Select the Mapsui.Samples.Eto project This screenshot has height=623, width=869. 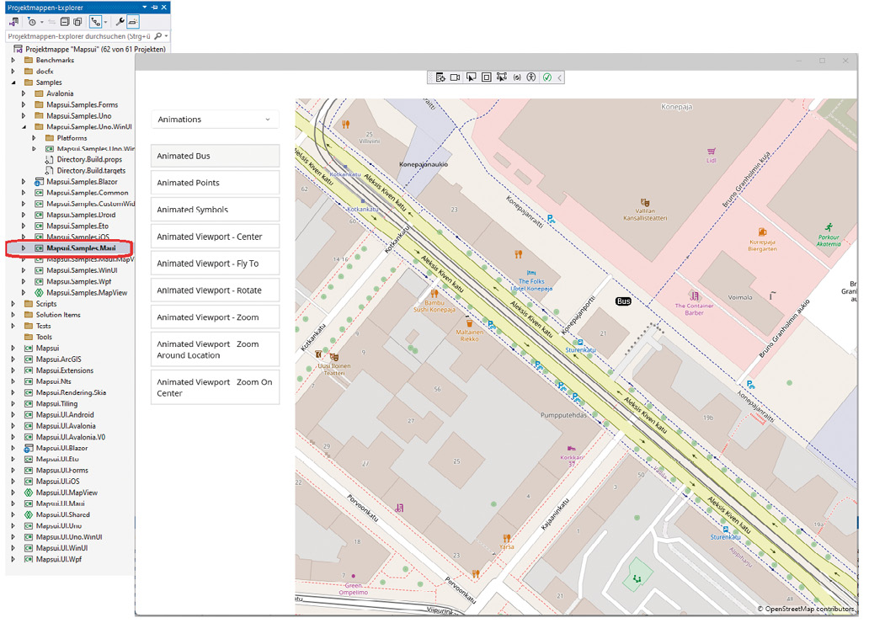[x=77, y=226]
